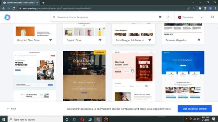Favorite the Food Blogger & Influencer template
Image resolution: width=218 pixels, height=122 pixels.
[x=150, y=40]
